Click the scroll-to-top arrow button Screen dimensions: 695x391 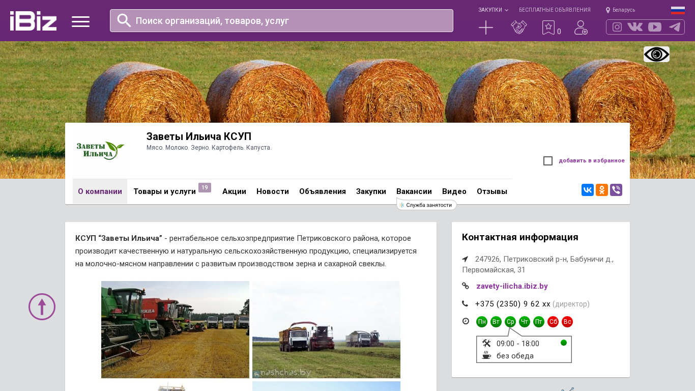coord(42,306)
